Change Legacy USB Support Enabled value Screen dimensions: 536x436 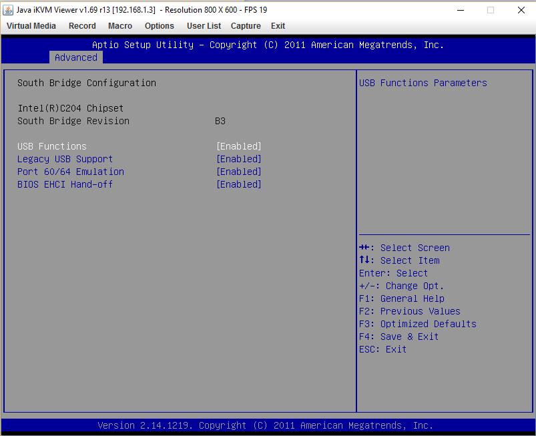(x=239, y=159)
